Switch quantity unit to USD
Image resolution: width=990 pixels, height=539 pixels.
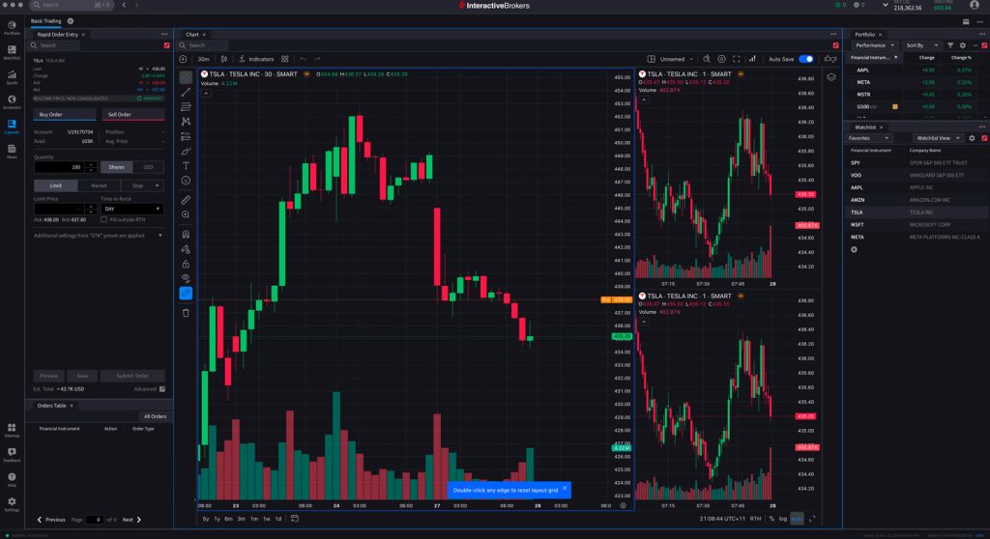click(x=148, y=167)
